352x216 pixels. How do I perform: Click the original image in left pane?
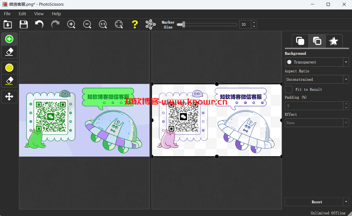tap(84, 120)
